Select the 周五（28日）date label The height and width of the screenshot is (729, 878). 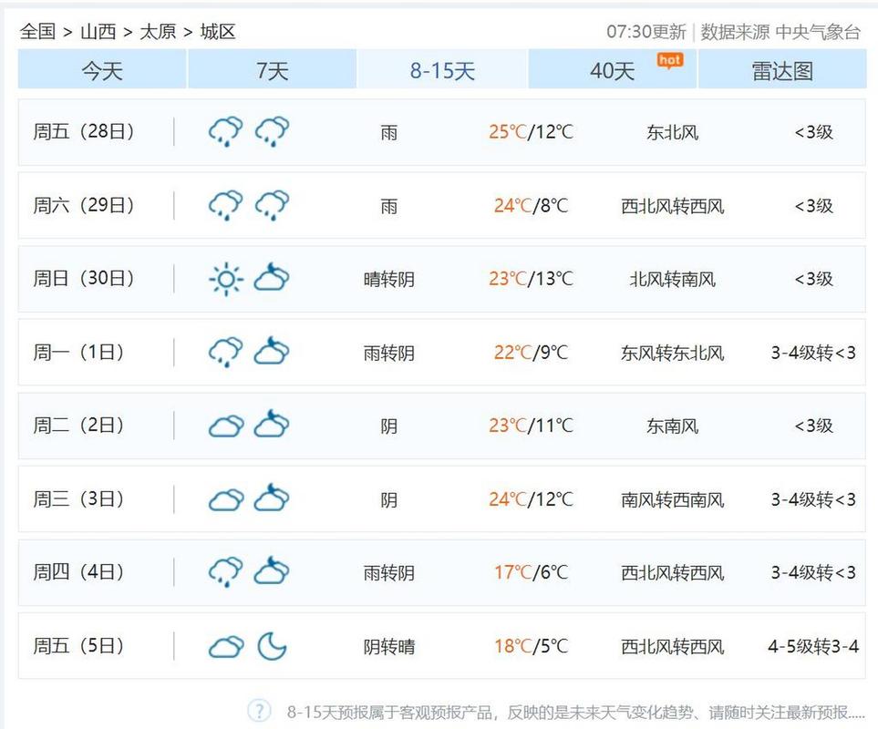pyautogui.click(x=84, y=131)
